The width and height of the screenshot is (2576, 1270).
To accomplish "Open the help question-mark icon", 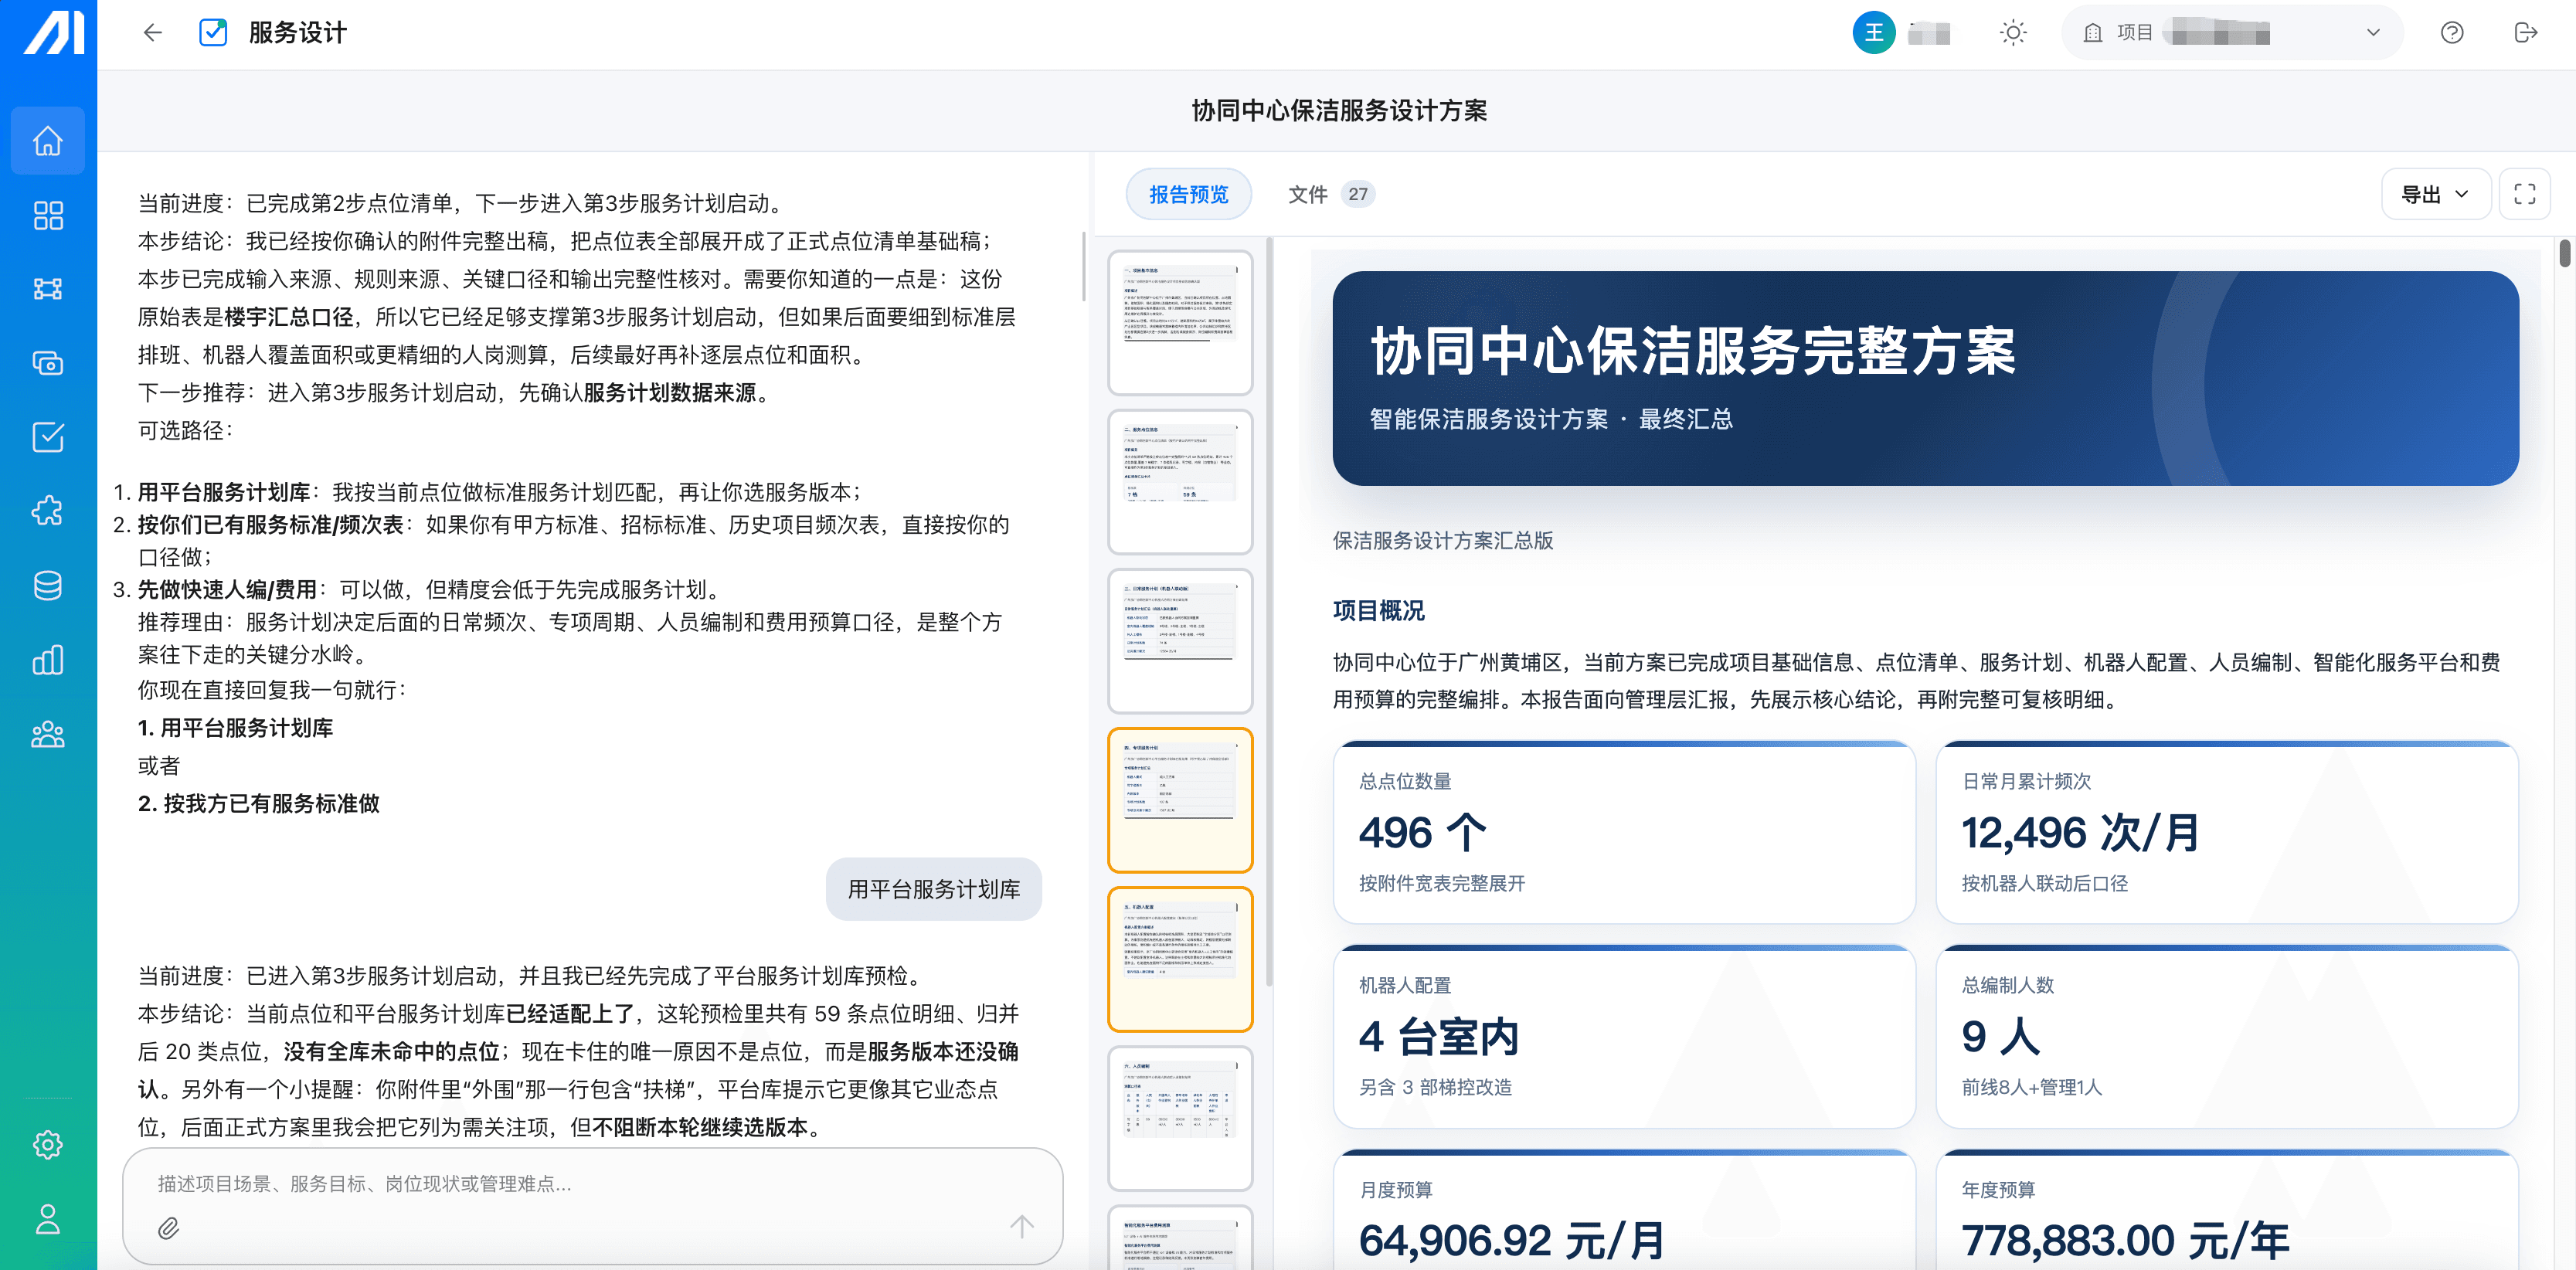I will point(2451,33).
